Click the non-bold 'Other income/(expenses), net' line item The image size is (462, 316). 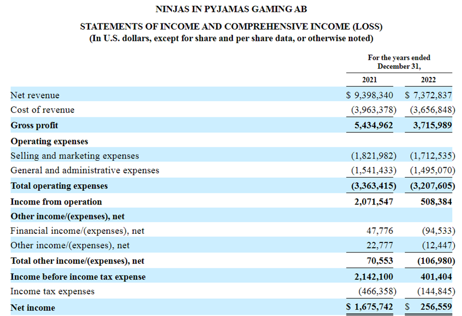pos(70,246)
